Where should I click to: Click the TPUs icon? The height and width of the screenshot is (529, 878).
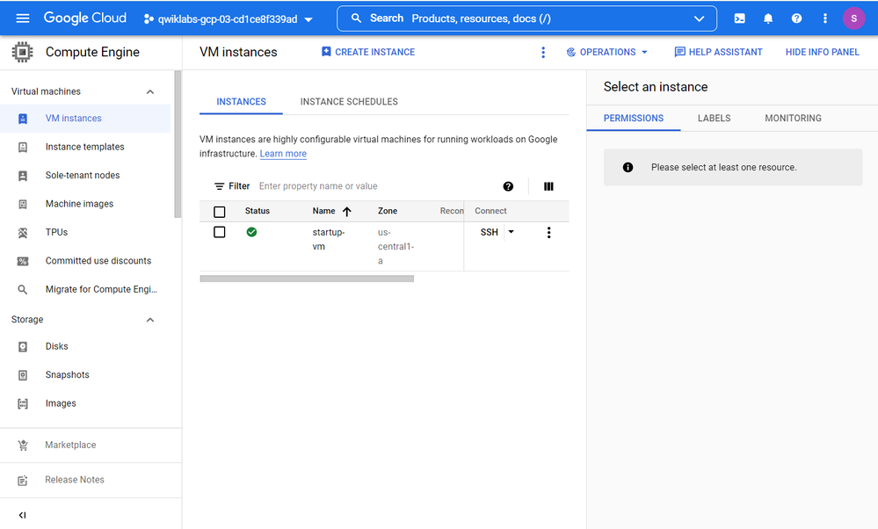coord(22,233)
